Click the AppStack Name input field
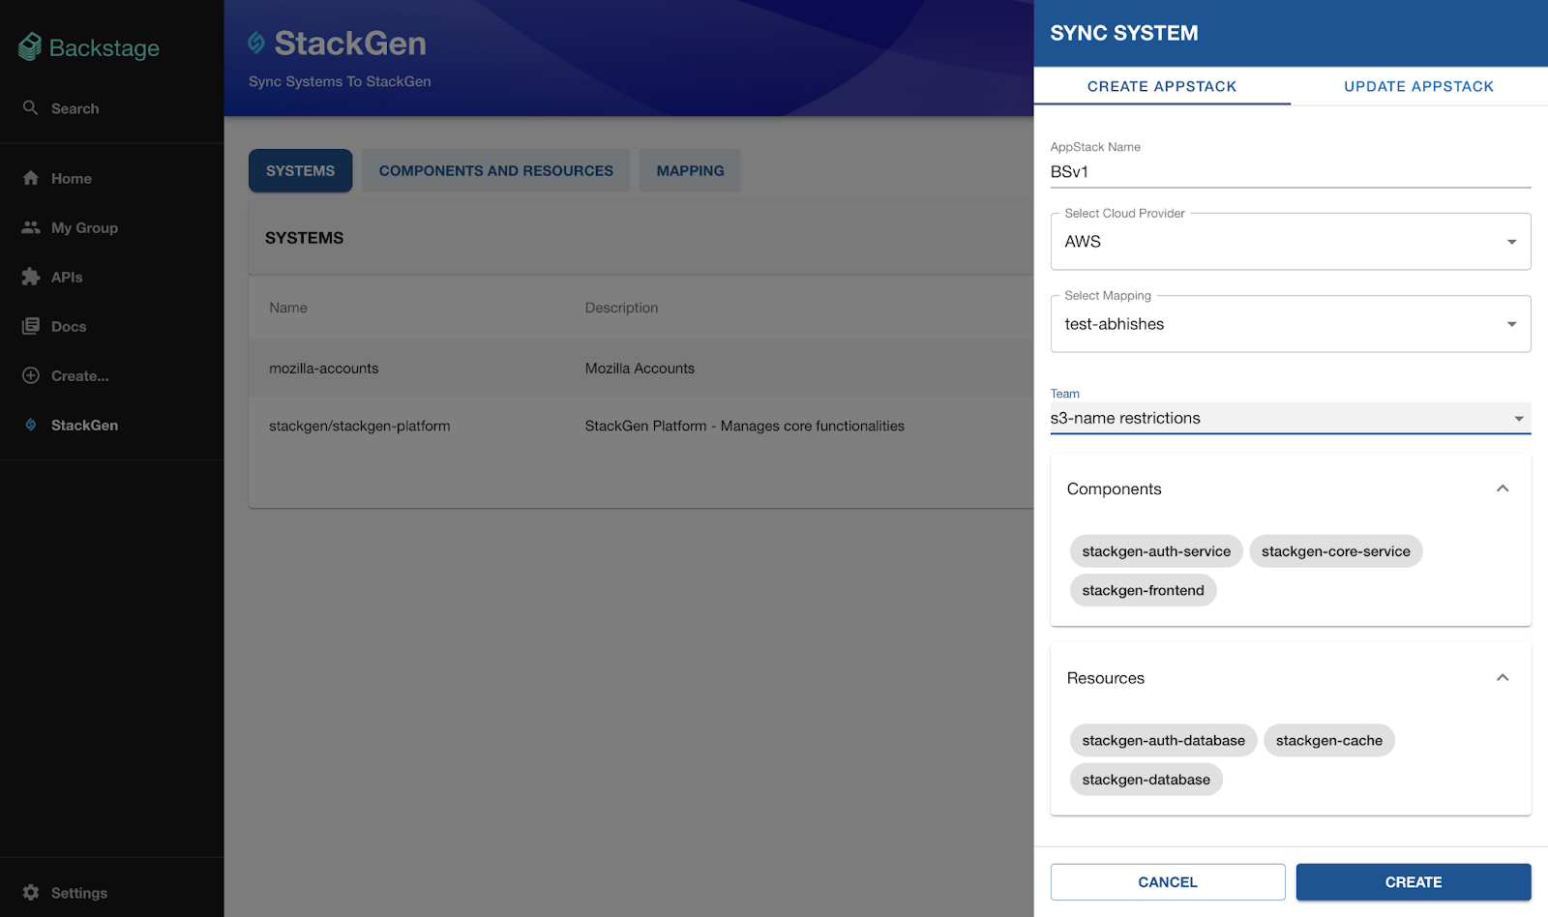 pos(1291,171)
